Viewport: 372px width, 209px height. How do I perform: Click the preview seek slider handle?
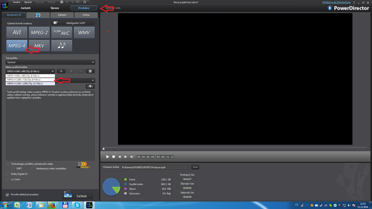(104, 148)
